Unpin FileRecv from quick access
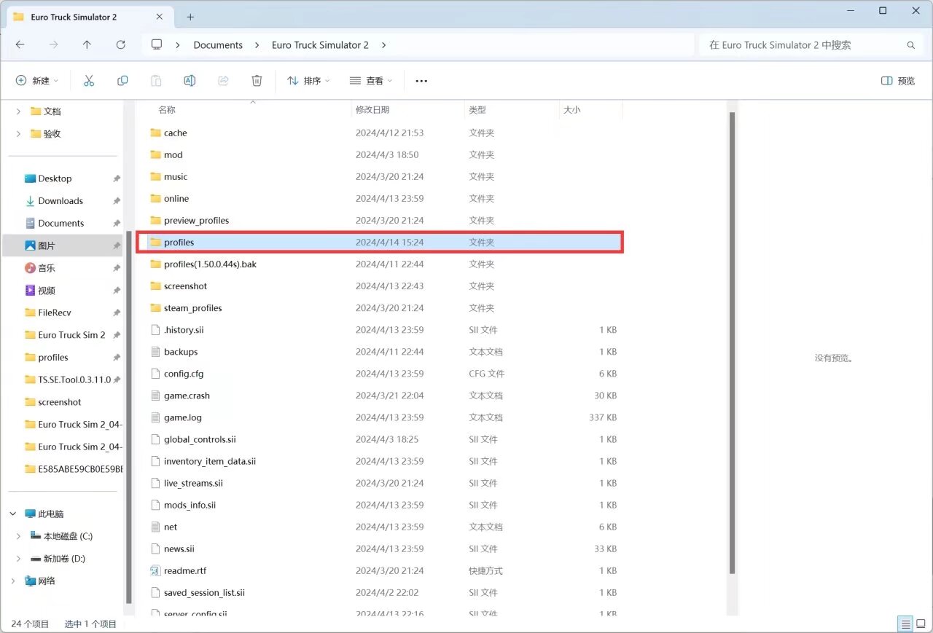The image size is (933, 633). (x=117, y=313)
